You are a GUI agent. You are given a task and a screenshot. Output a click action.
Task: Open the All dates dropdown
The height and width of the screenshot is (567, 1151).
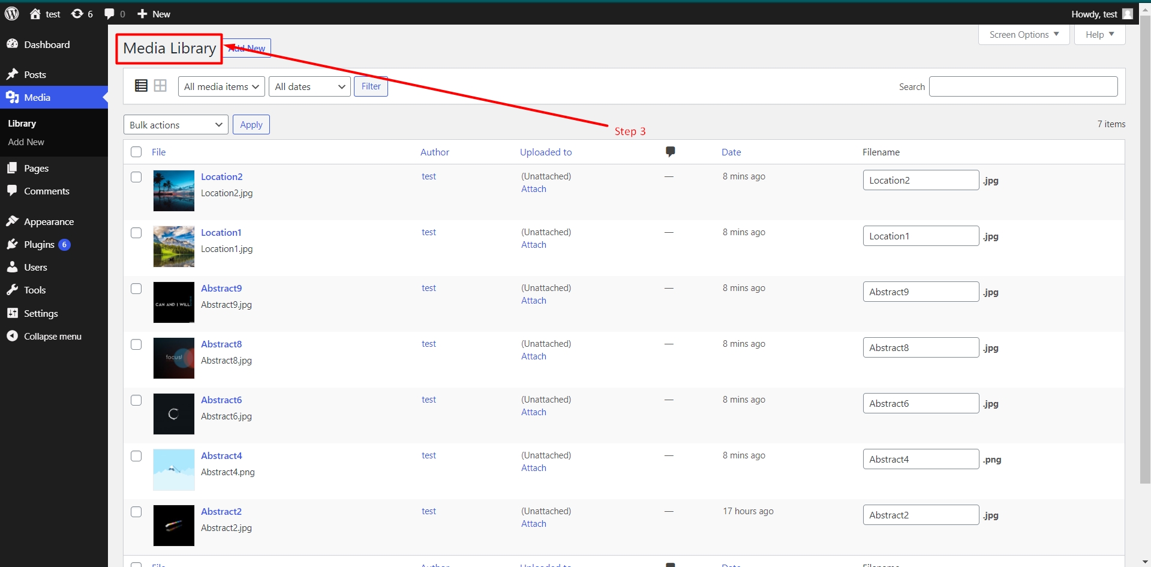309,86
